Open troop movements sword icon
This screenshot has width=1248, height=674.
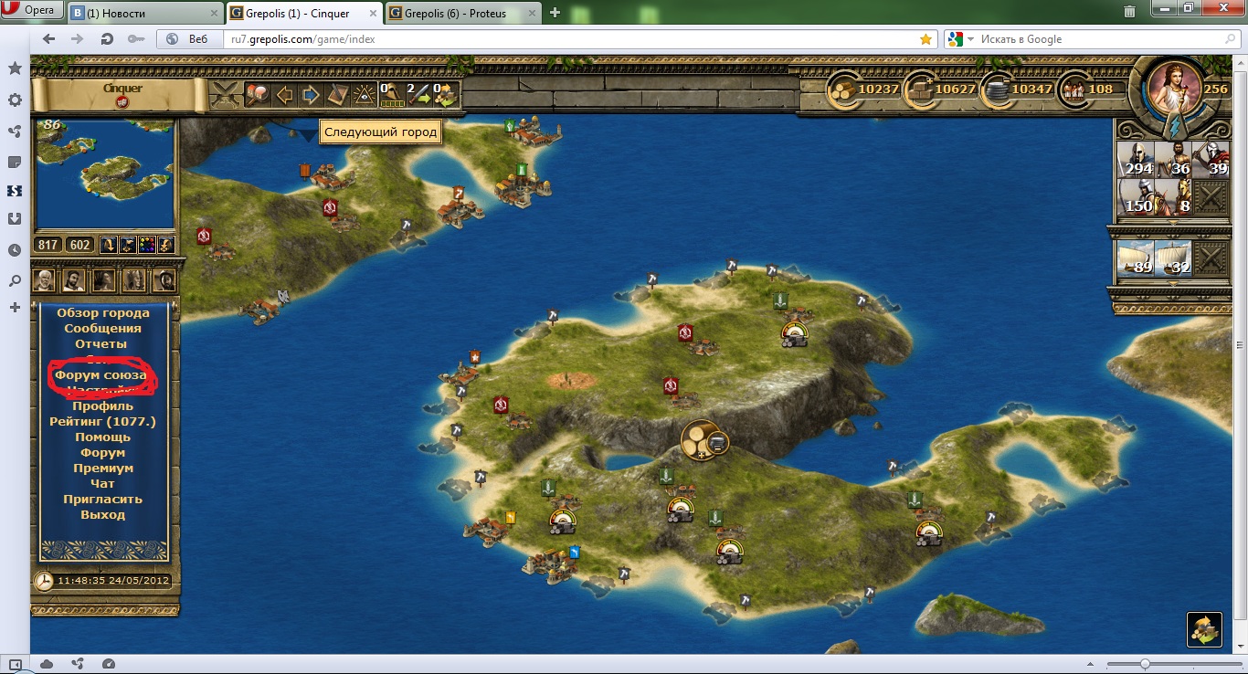[418, 94]
